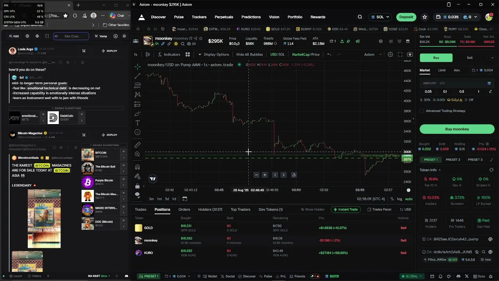
Task: Click the Site Chat search field
Action: tap(71, 36)
